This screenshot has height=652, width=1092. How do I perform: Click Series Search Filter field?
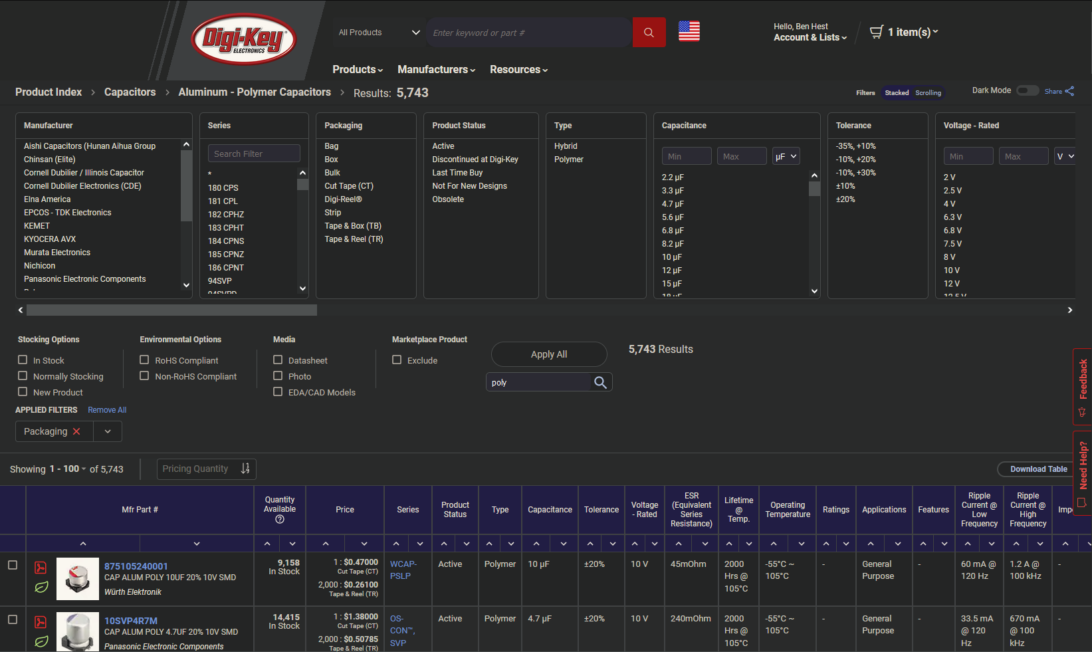254,154
